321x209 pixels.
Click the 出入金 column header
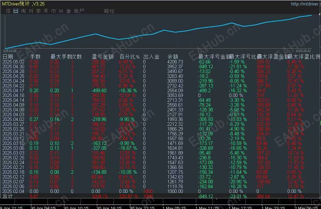tap(151, 57)
